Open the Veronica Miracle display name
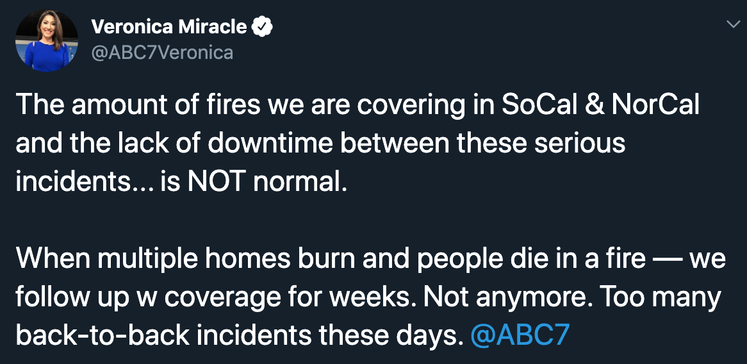The image size is (747, 364). (x=169, y=27)
